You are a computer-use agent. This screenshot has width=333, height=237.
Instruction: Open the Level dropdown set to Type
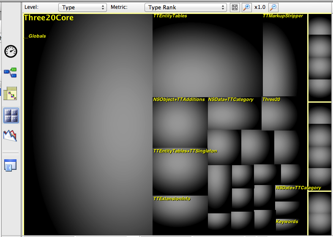pyautogui.click(x=82, y=8)
